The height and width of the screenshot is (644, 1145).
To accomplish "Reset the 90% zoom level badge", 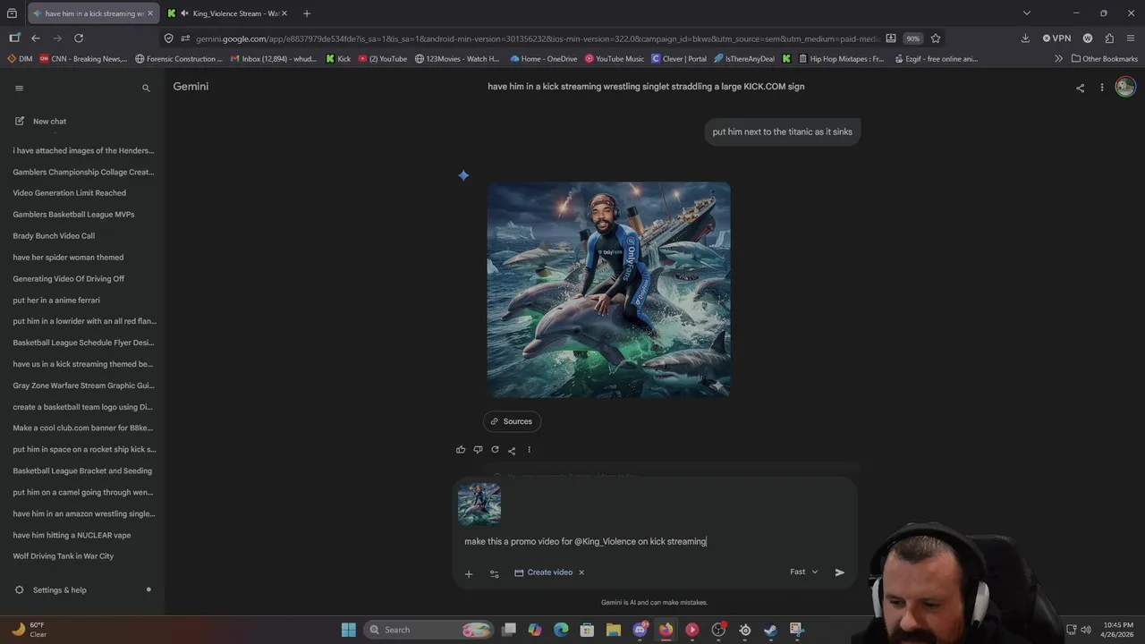I will click(912, 38).
